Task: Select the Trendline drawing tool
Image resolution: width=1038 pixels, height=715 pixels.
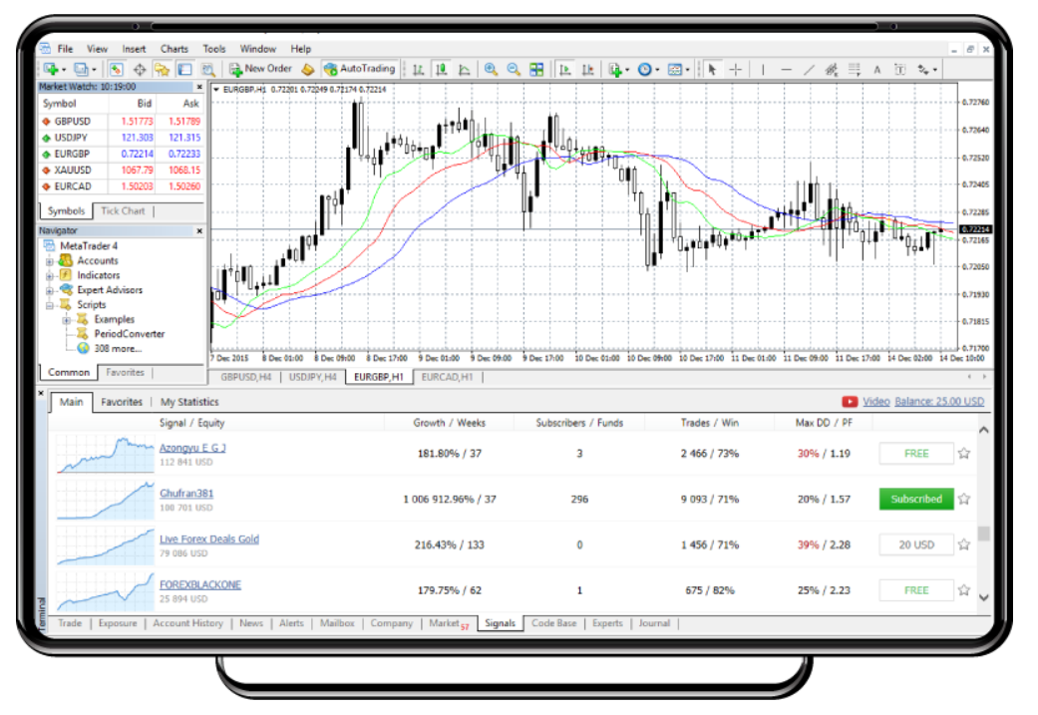Action: 809,69
